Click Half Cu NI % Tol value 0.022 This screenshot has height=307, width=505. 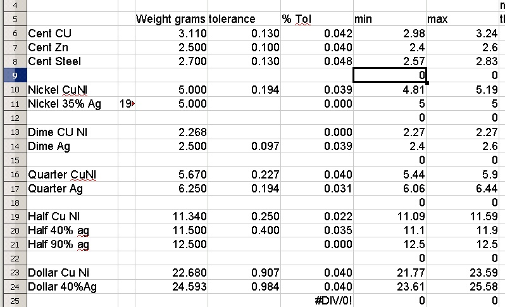[316, 216]
